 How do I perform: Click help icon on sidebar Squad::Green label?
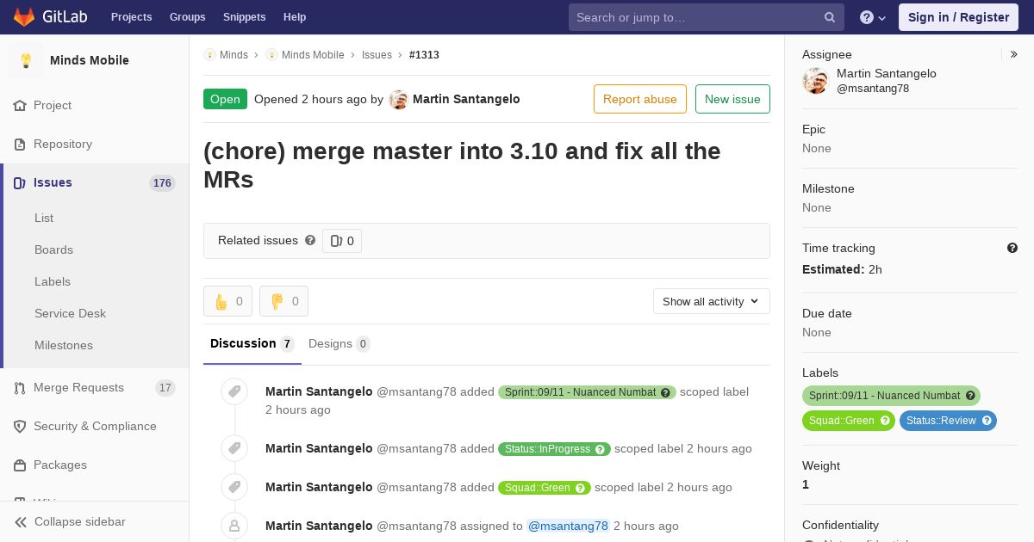pyautogui.click(x=885, y=421)
